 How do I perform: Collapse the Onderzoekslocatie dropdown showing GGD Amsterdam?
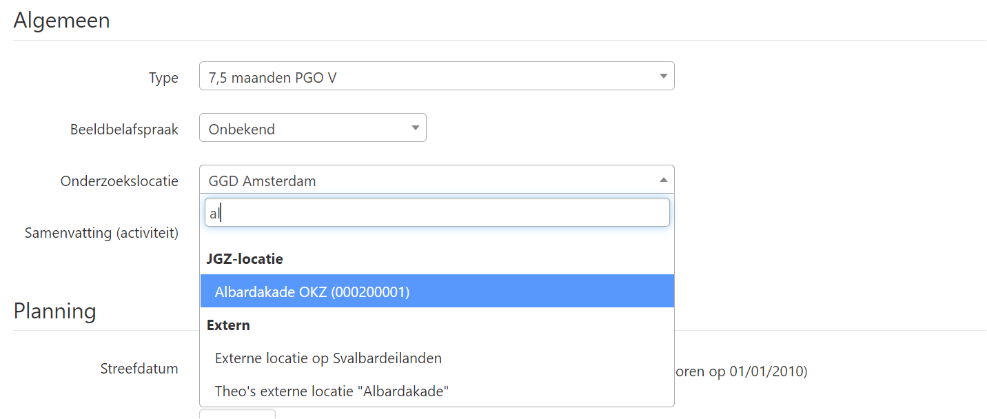pyautogui.click(x=427, y=181)
